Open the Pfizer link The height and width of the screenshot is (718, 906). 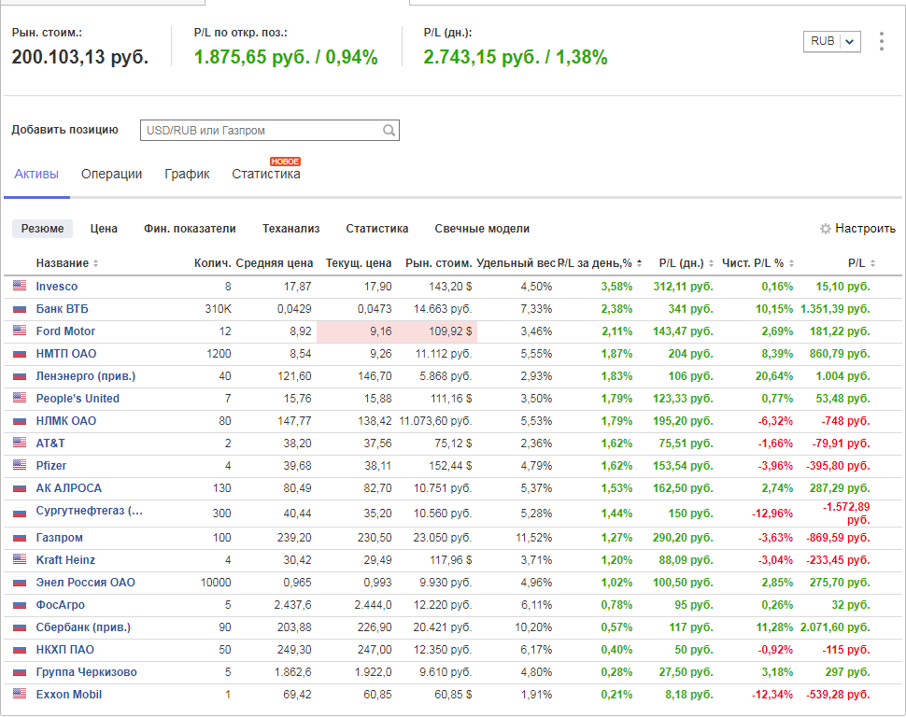click(50, 466)
